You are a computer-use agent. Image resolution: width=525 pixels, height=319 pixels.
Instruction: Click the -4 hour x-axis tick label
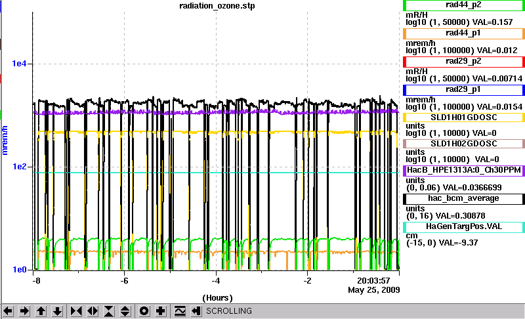click(216, 280)
